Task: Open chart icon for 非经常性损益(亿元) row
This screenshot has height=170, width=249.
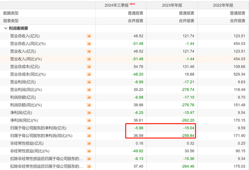Action: [x=89, y=143]
